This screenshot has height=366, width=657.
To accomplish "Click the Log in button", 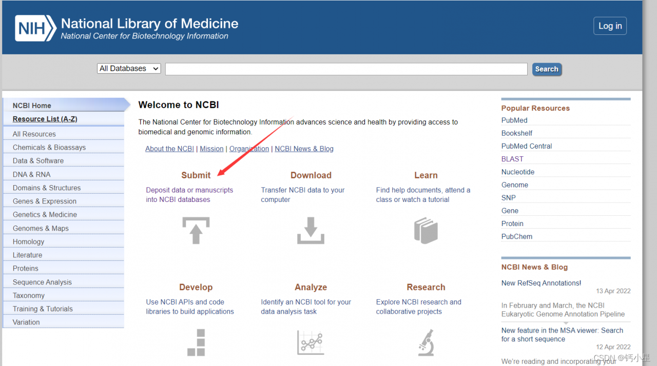I will (x=610, y=26).
